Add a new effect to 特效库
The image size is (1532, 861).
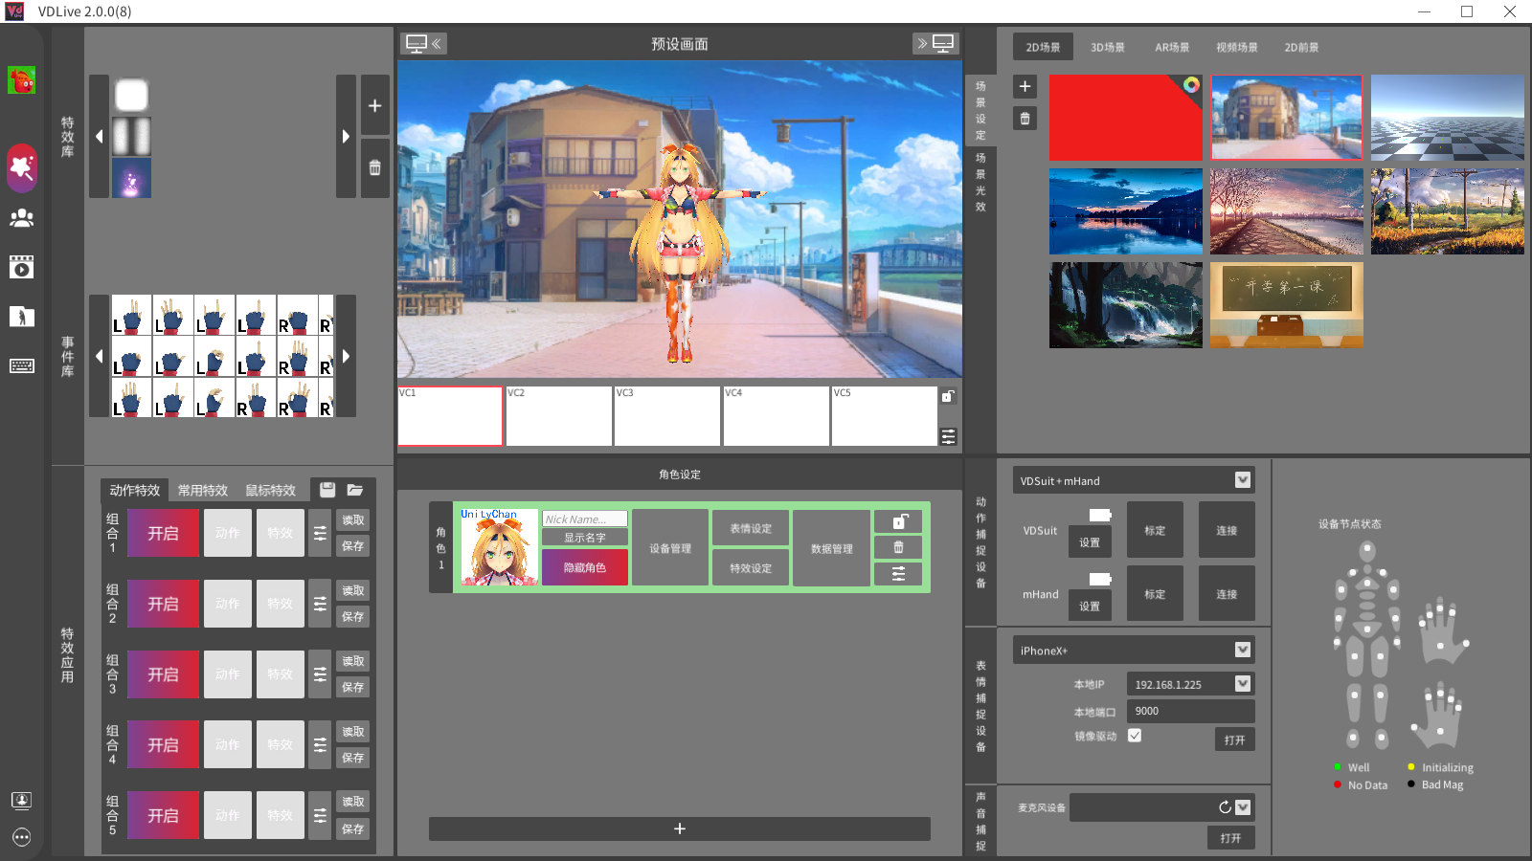click(375, 105)
